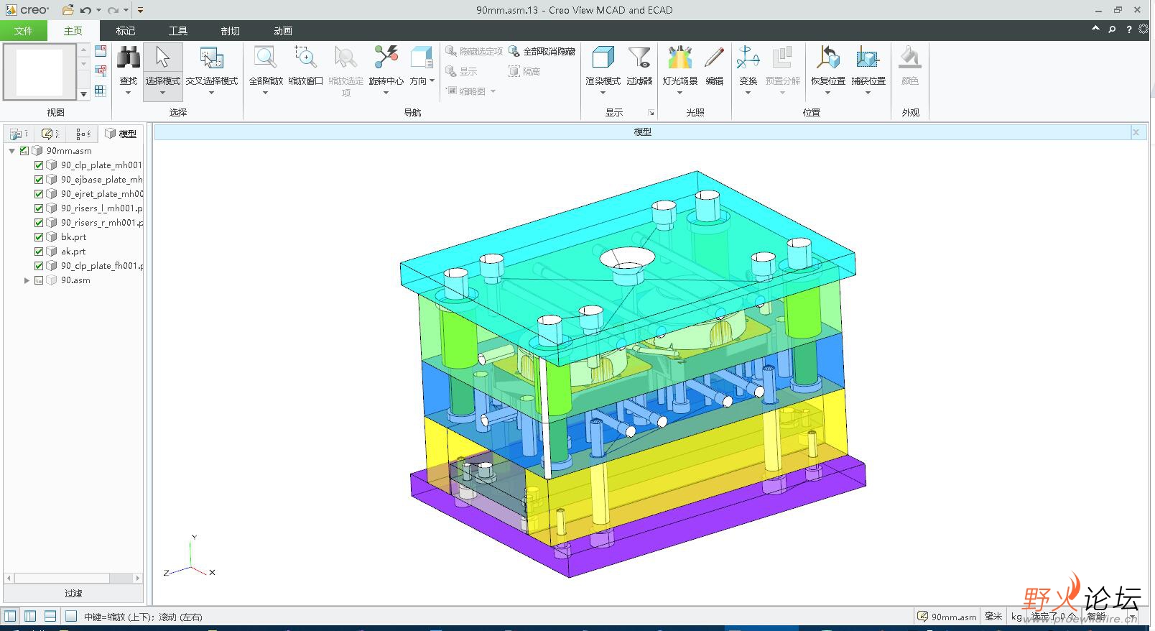1155x631 pixels.
Task: Expand the 90.asm subassembly node
Action: (27, 280)
